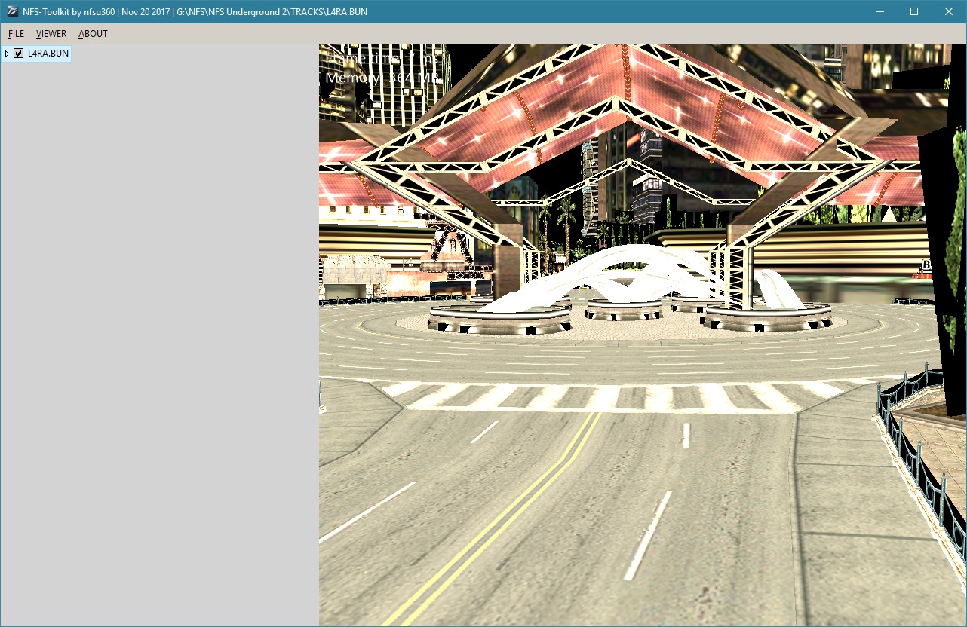Minimize the NFS-Toolkit window
Viewport: 967px width, 627px height.
tap(880, 11)
